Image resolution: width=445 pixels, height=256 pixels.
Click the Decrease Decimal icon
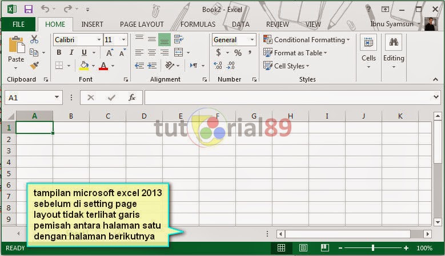click(x=230, y=66)
